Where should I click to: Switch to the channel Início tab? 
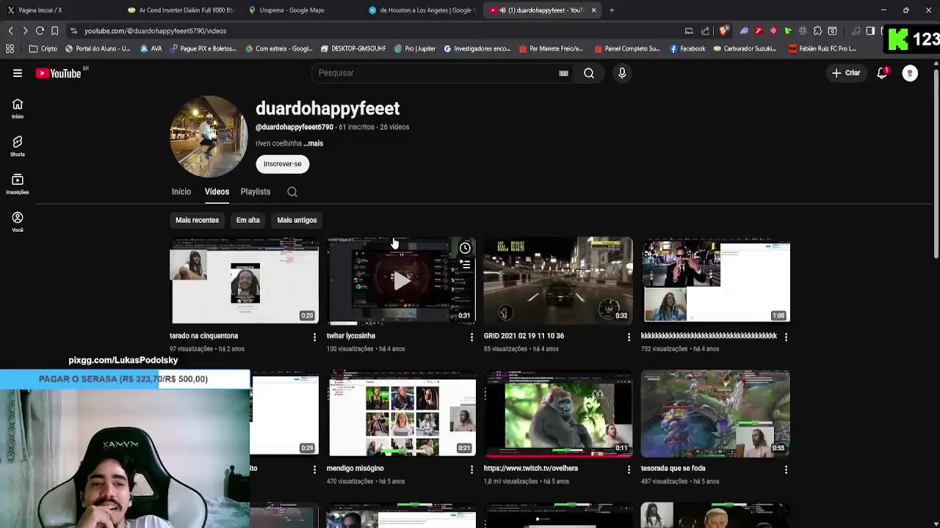[x=181, y=192]
